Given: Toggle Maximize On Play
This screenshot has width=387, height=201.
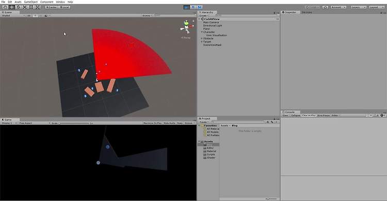Looking at the screenshot, I should click(152, 123).
